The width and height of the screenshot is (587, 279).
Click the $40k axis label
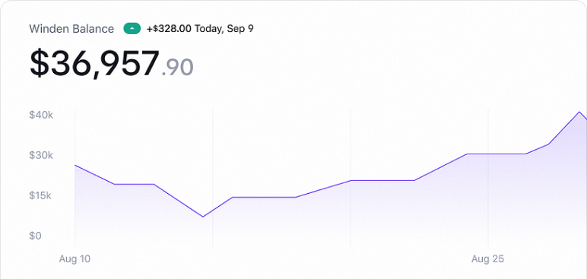pos(41,115)
